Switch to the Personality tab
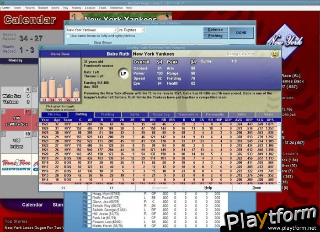The width and height of the screenshot is (320, 232). pyautogui.click(x=215, y=114)
